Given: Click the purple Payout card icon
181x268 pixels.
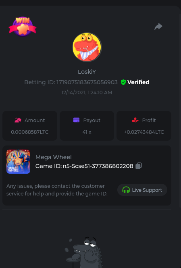Looking at the screenshot, I should [x=77, y=120].
